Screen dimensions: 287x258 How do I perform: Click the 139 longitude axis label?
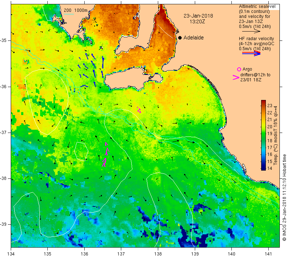[195, 254]
